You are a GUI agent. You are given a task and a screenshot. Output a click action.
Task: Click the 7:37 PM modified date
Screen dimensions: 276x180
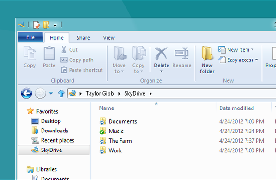pyautogui.click(x=241, y=141)
